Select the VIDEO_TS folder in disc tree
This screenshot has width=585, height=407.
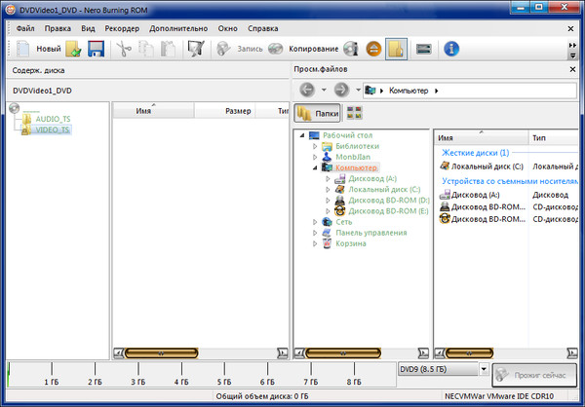[51, 129]
